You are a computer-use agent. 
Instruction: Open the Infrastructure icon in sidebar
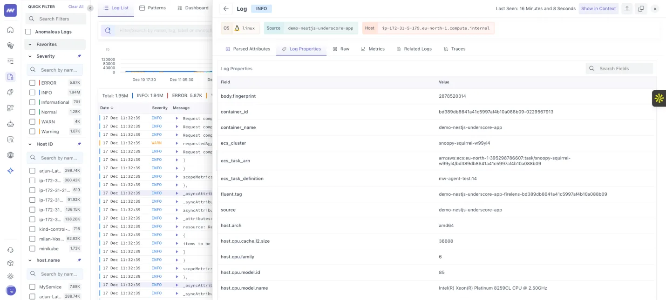10,46
